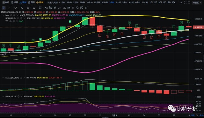Viewport: 204px width, 118px height.
Task: Click the green TD 13 marker
Action: tap(70, 22)
